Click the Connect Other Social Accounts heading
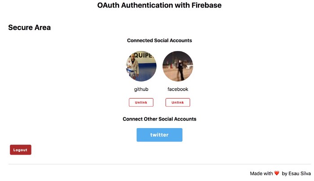 point(159,119)
